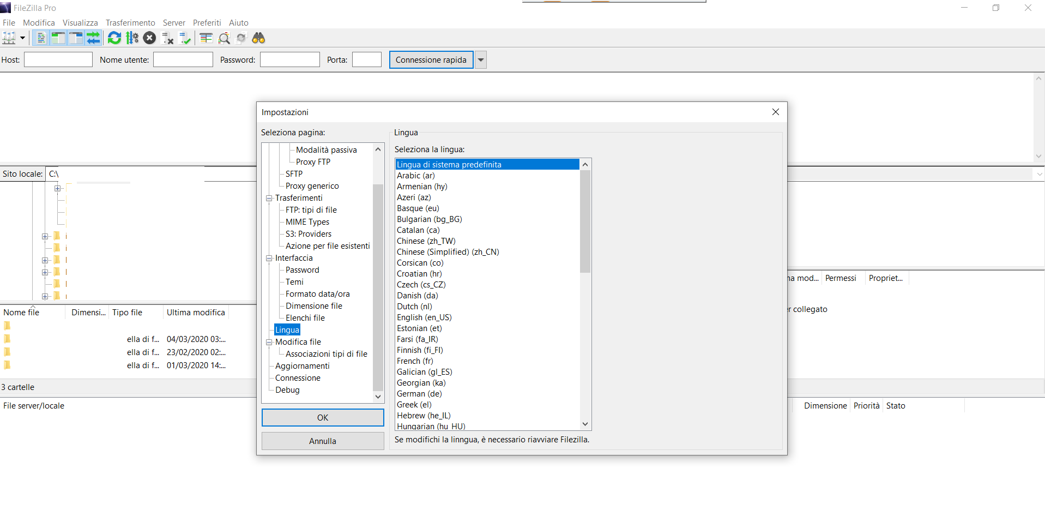Screen dimensions: 1045x528
Task: Toggle directory comparison magnifier icon
Action: point(224,38)
